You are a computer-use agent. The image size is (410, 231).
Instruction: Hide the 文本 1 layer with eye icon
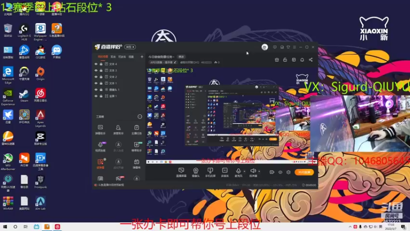tap(96, 83)
